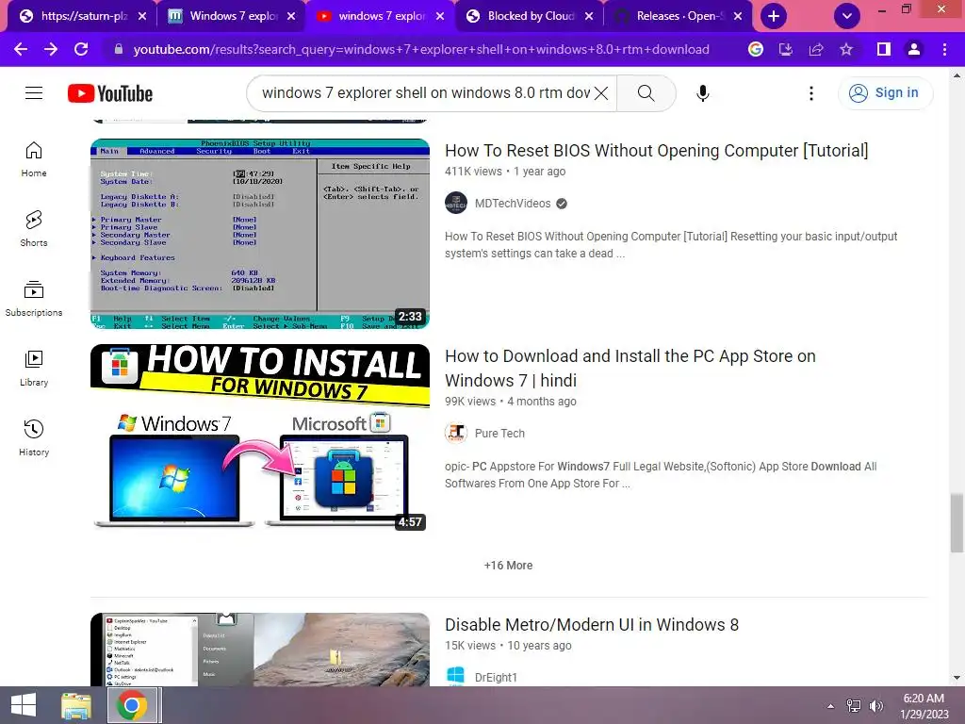The height and width of the screenshot is (724, 965).
Task: Open Shorts in the YouTube sidebar
Action: (34, 229)
